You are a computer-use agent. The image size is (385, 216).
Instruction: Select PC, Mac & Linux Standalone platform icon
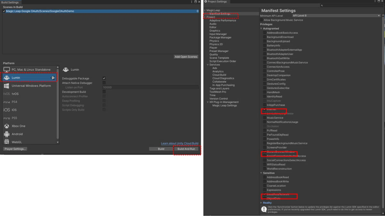click(x=7, y=69)
